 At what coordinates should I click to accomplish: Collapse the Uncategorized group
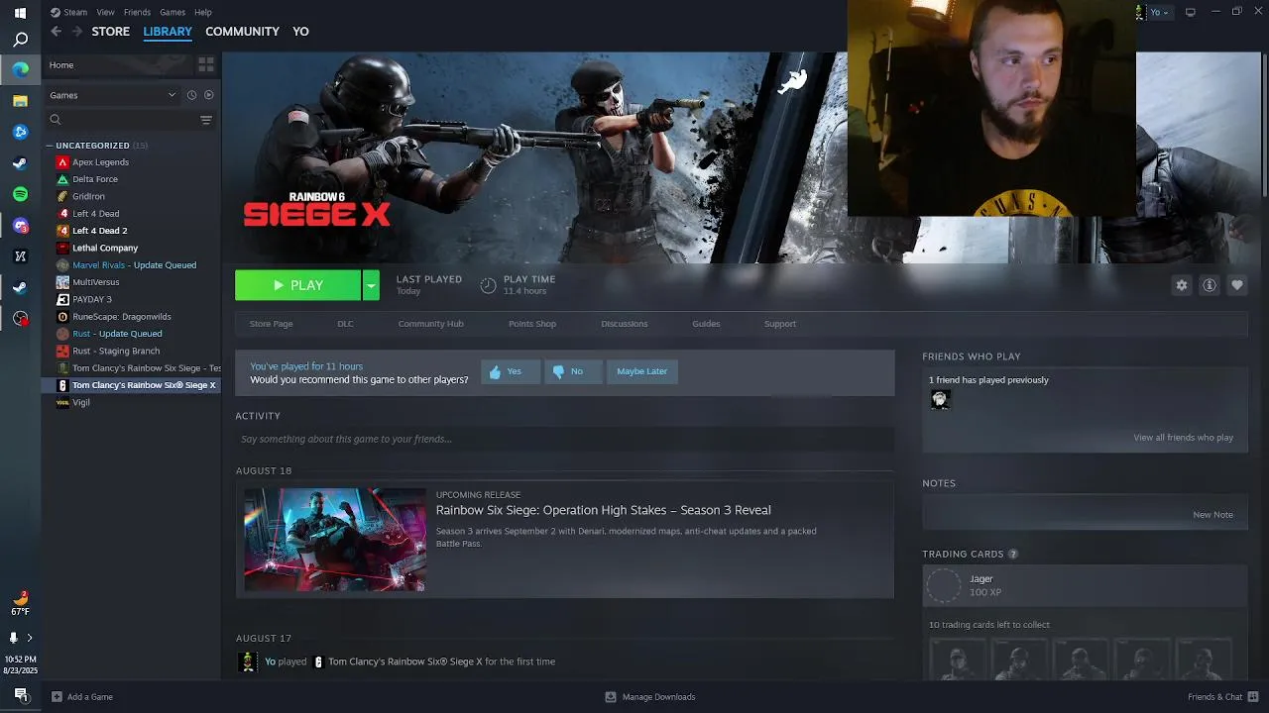pyautogui.click(x=50, y=146)
